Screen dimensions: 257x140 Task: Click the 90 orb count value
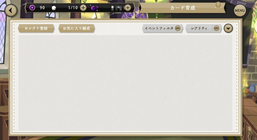pos(42,8)
